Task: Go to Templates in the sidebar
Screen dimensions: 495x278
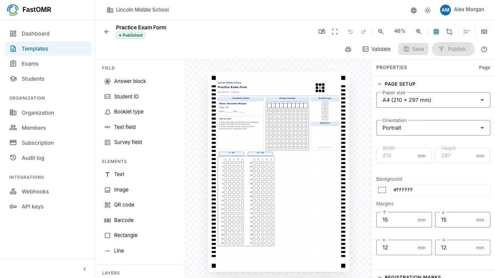Action: 48,49
